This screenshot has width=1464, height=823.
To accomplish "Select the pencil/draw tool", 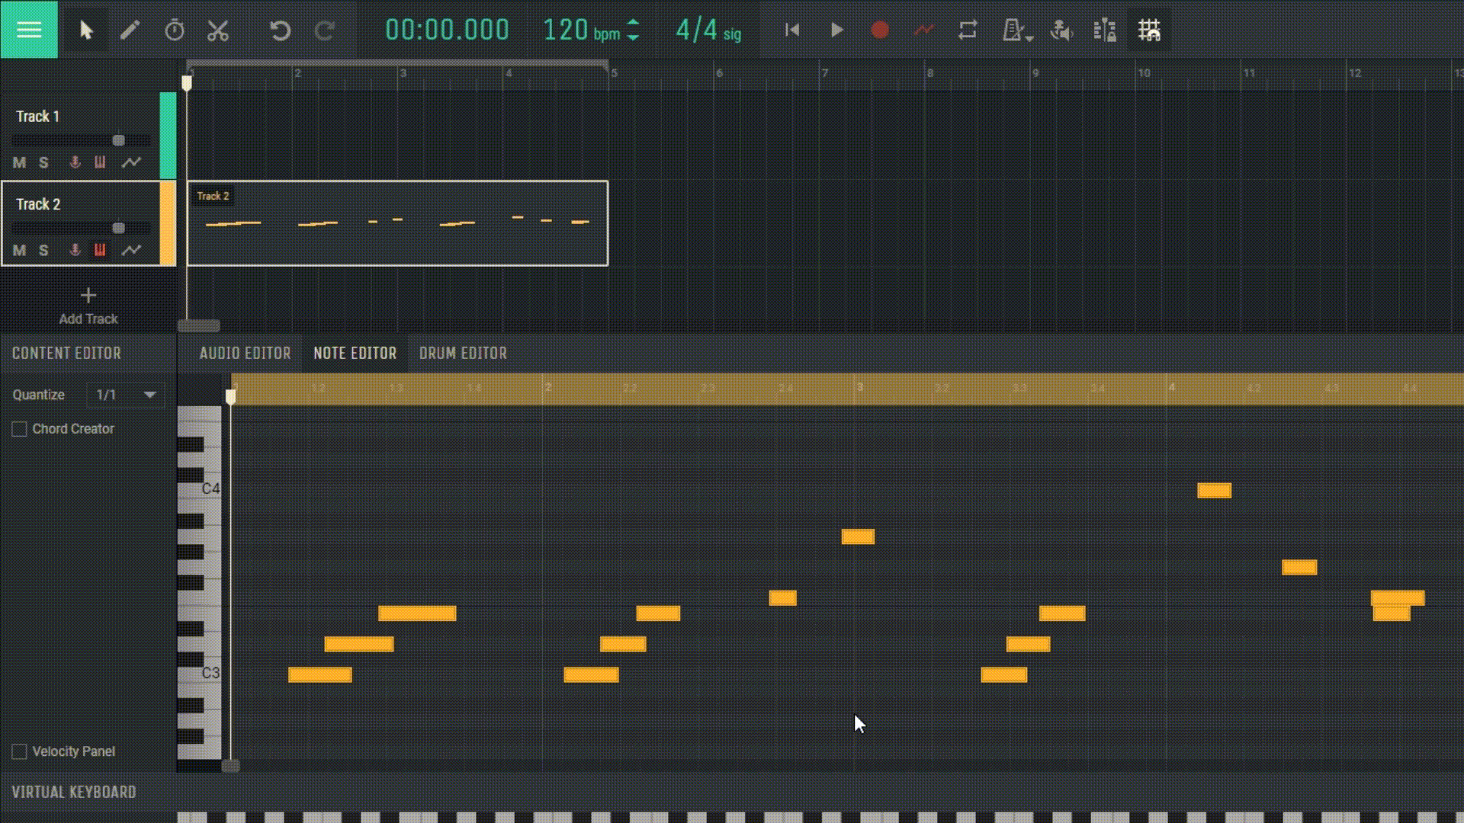I will pos(129,30).
